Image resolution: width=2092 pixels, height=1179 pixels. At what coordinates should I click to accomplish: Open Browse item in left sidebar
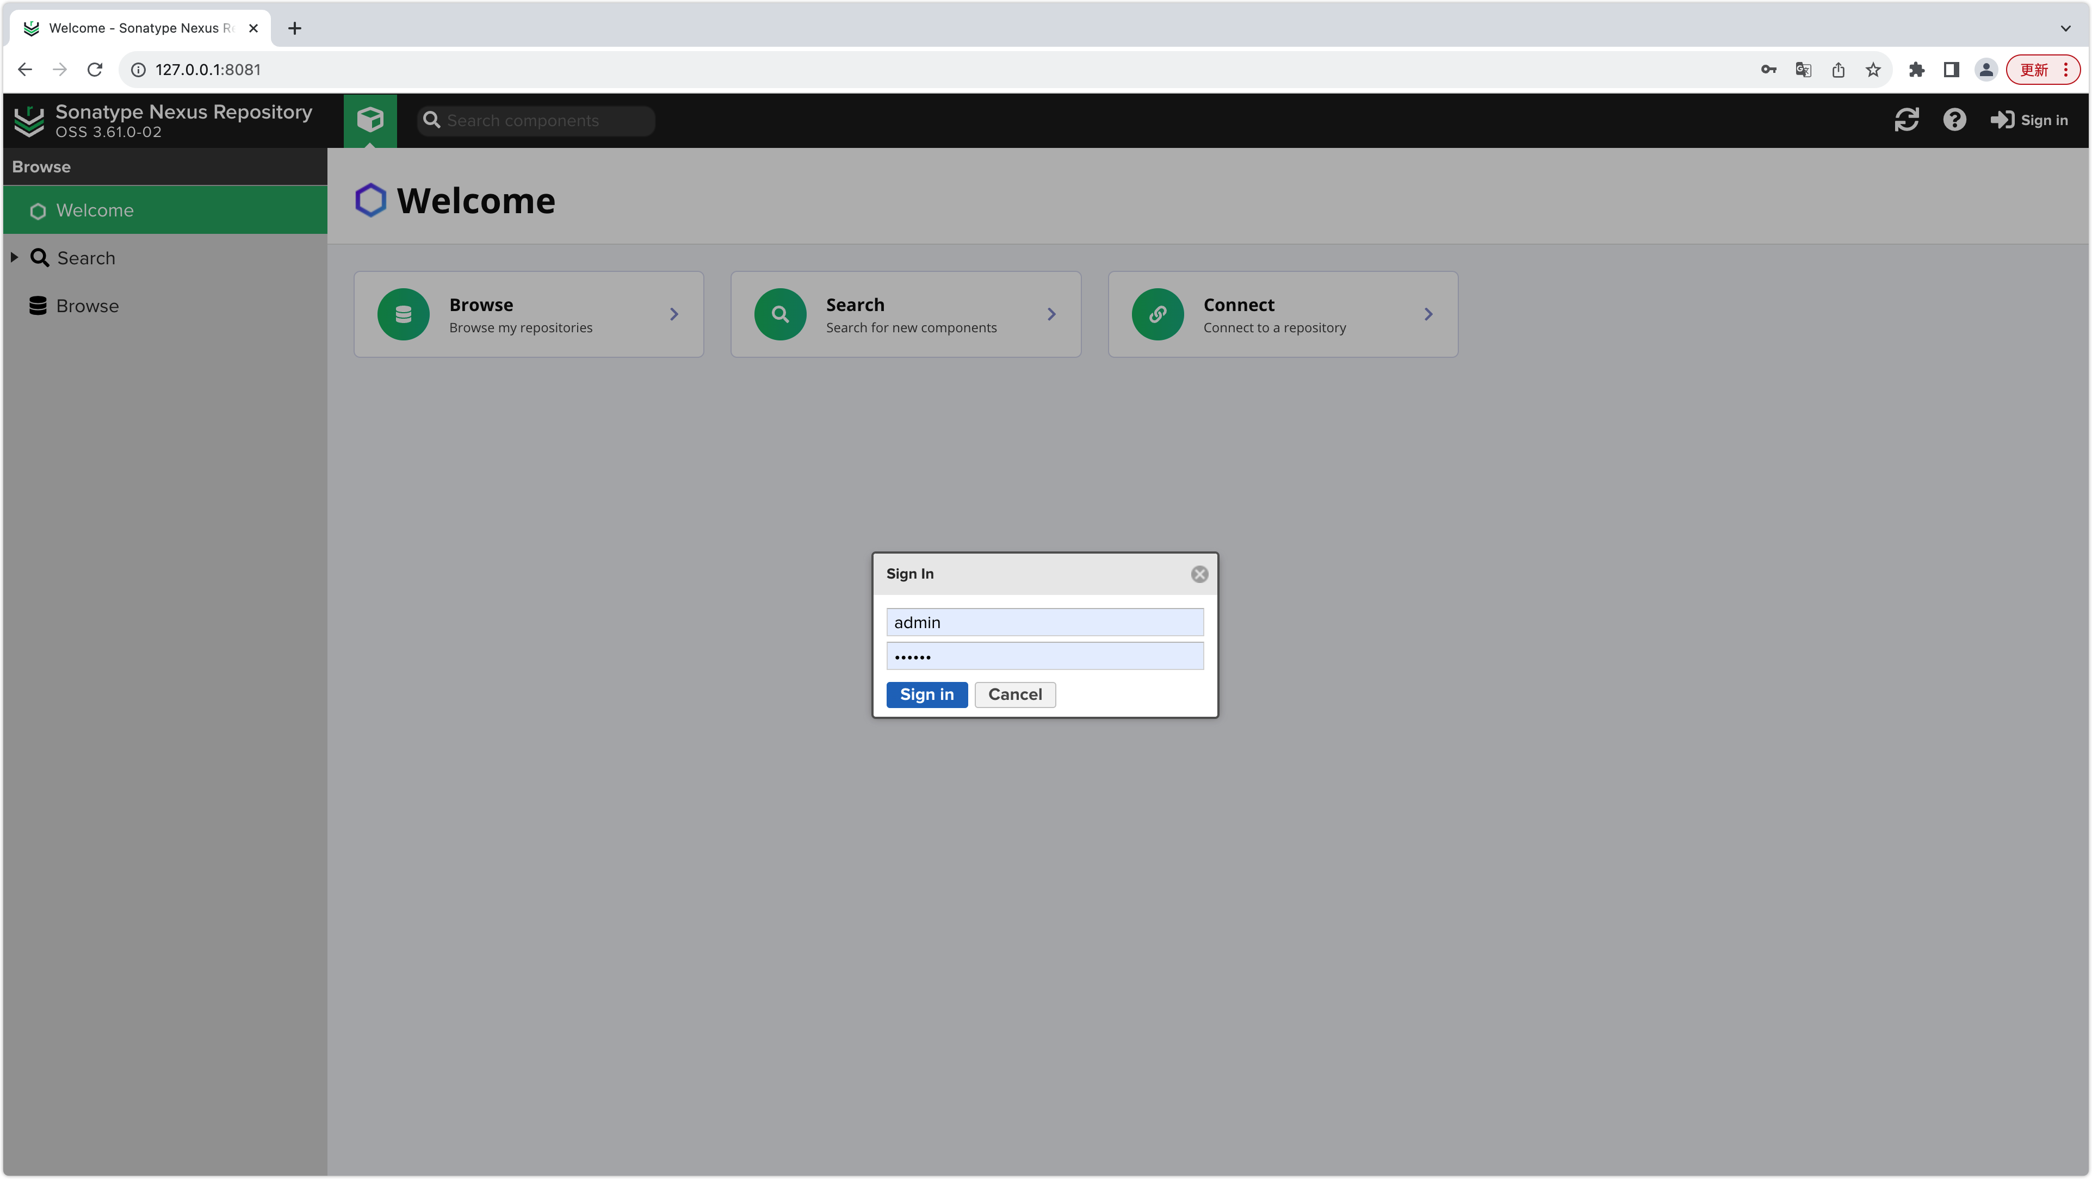(x=87, y=306)
